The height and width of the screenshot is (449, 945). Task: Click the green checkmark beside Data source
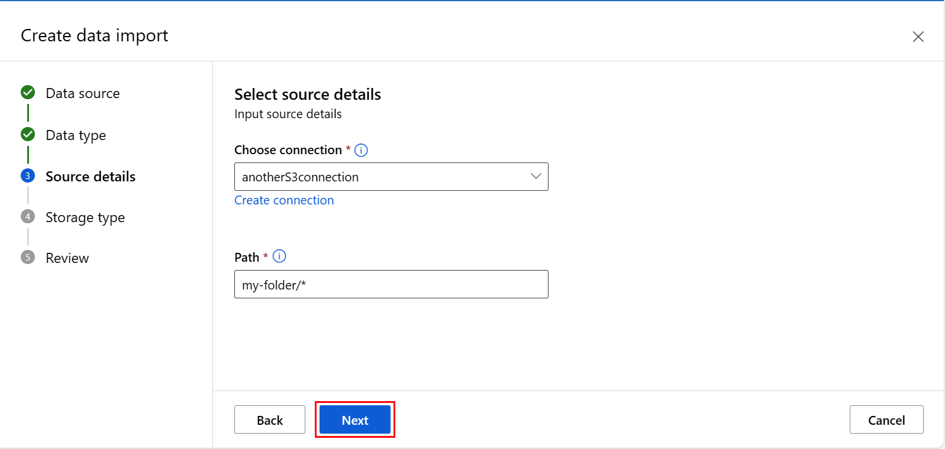pyautogui.click(x=28, y=93)
